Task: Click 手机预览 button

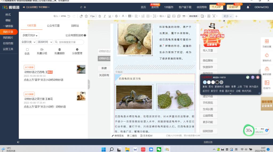Action: 208,103
